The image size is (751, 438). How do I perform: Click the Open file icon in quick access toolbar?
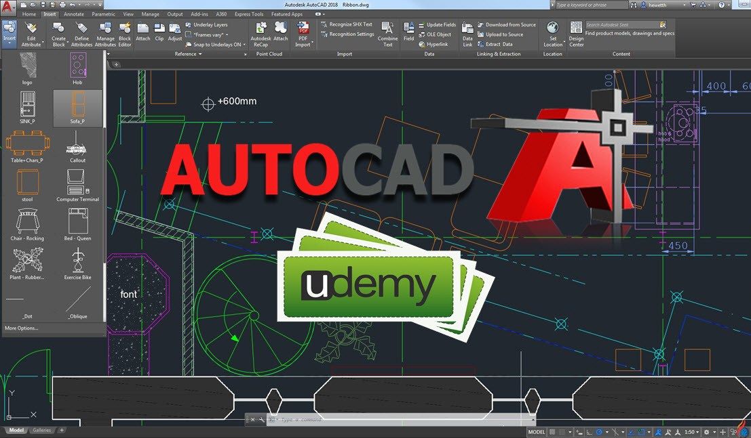click(x=35, y=5)
